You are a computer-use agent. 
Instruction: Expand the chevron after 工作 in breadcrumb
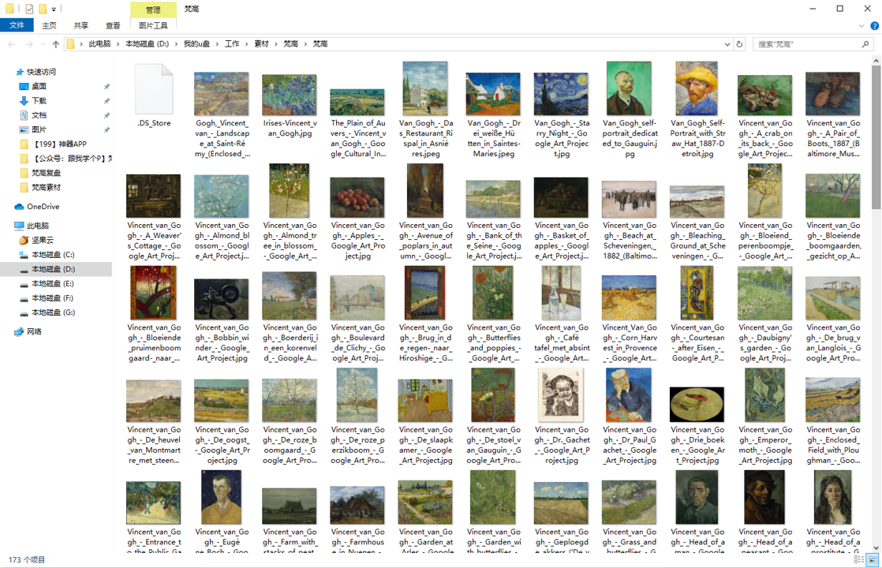pos(246,44)
